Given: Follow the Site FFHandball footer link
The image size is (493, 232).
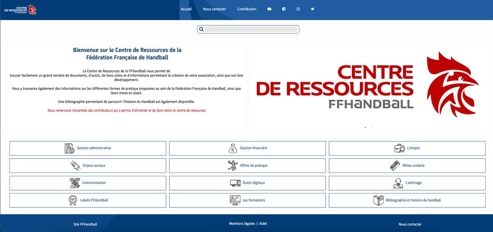Looking at the screenshot, I should point(85,224).
